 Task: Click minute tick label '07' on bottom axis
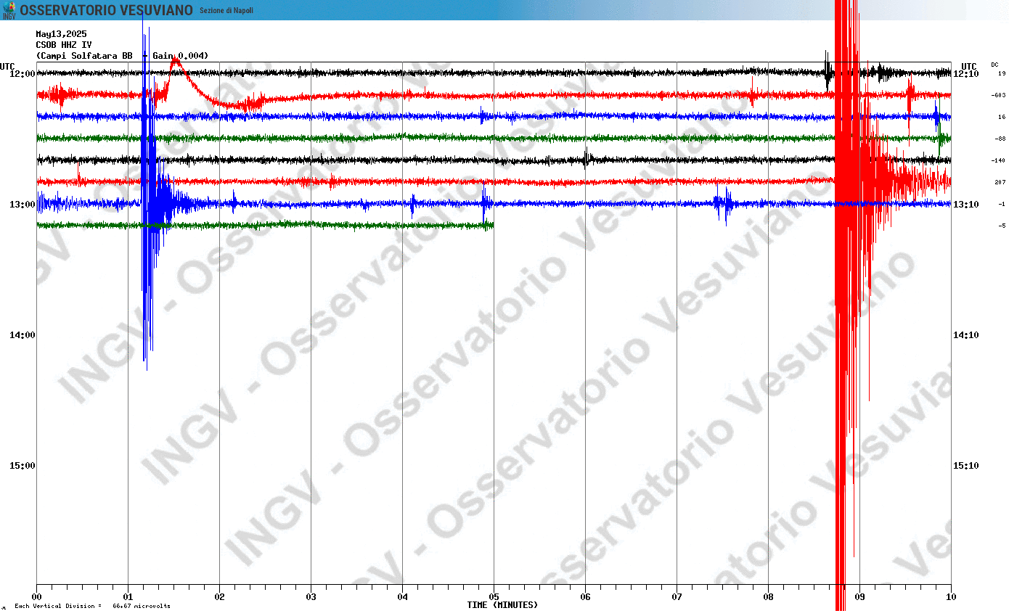click(677, 597)
